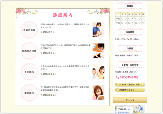163x114 pixels.
Task: Click the 診療案内 page heading
Action: point(63,15)
